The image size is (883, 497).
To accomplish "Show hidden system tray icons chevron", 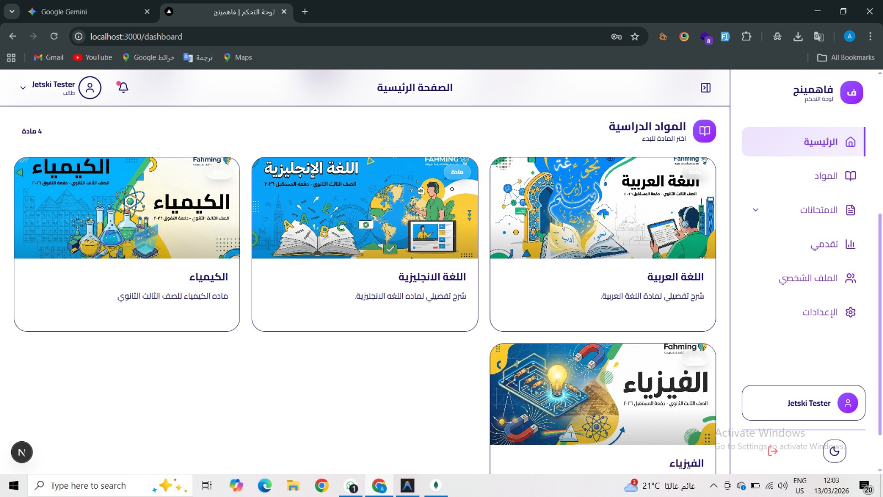I will (x=714, y=485).
